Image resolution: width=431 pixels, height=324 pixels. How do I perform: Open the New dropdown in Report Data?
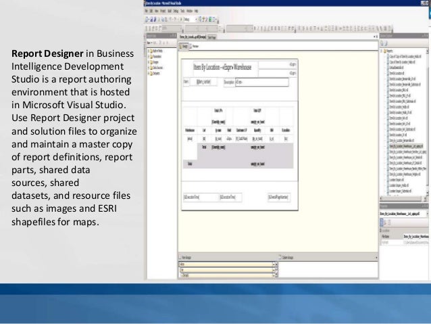(150, 43)
